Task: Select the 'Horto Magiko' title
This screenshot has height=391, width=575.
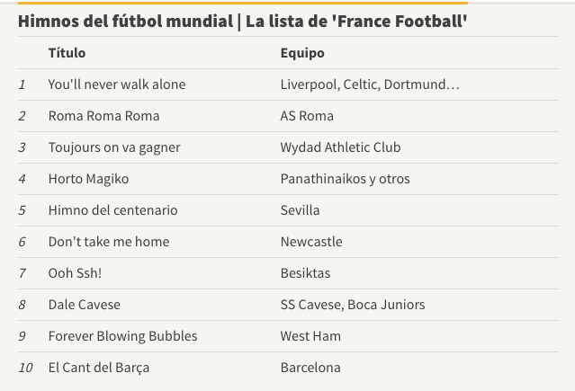Action: coord(88,179)
